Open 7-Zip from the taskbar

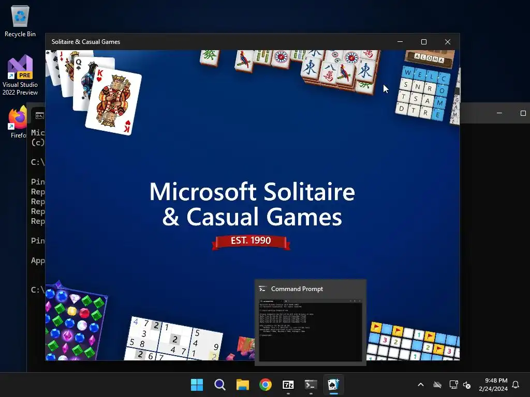[x=288, y=385]
